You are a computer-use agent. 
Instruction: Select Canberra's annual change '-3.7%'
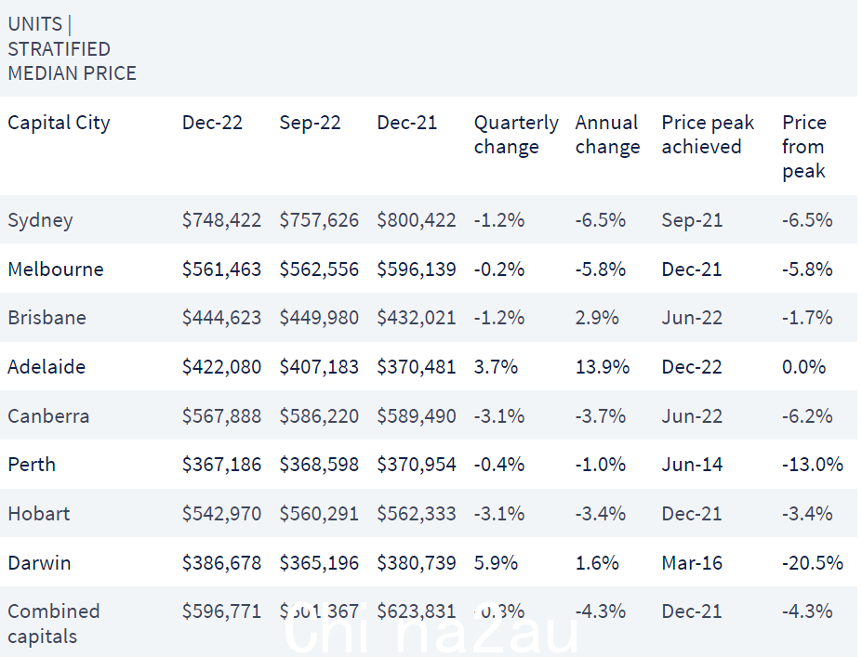coord(601,415)
